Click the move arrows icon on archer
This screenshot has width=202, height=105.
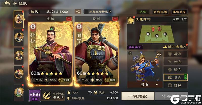coord(159,55)
